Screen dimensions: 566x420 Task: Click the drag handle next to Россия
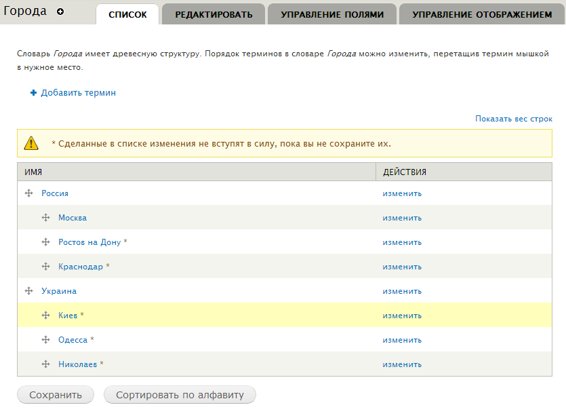tap(29, 193)
